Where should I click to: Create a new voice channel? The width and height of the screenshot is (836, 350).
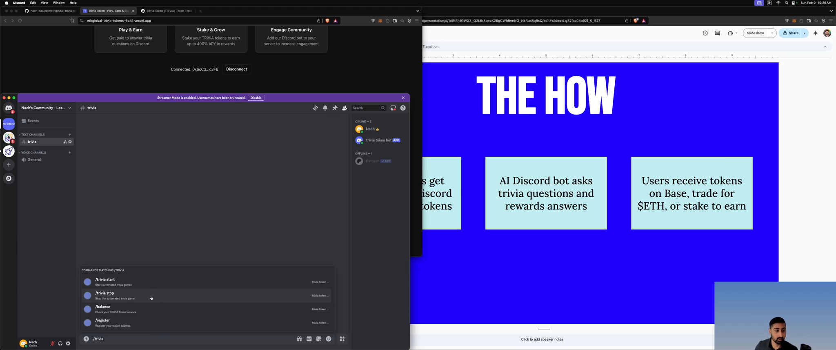click(70, 153)
